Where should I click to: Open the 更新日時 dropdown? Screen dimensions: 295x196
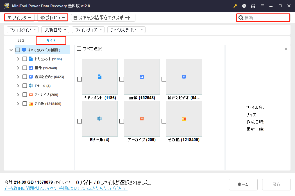(55, 30)
